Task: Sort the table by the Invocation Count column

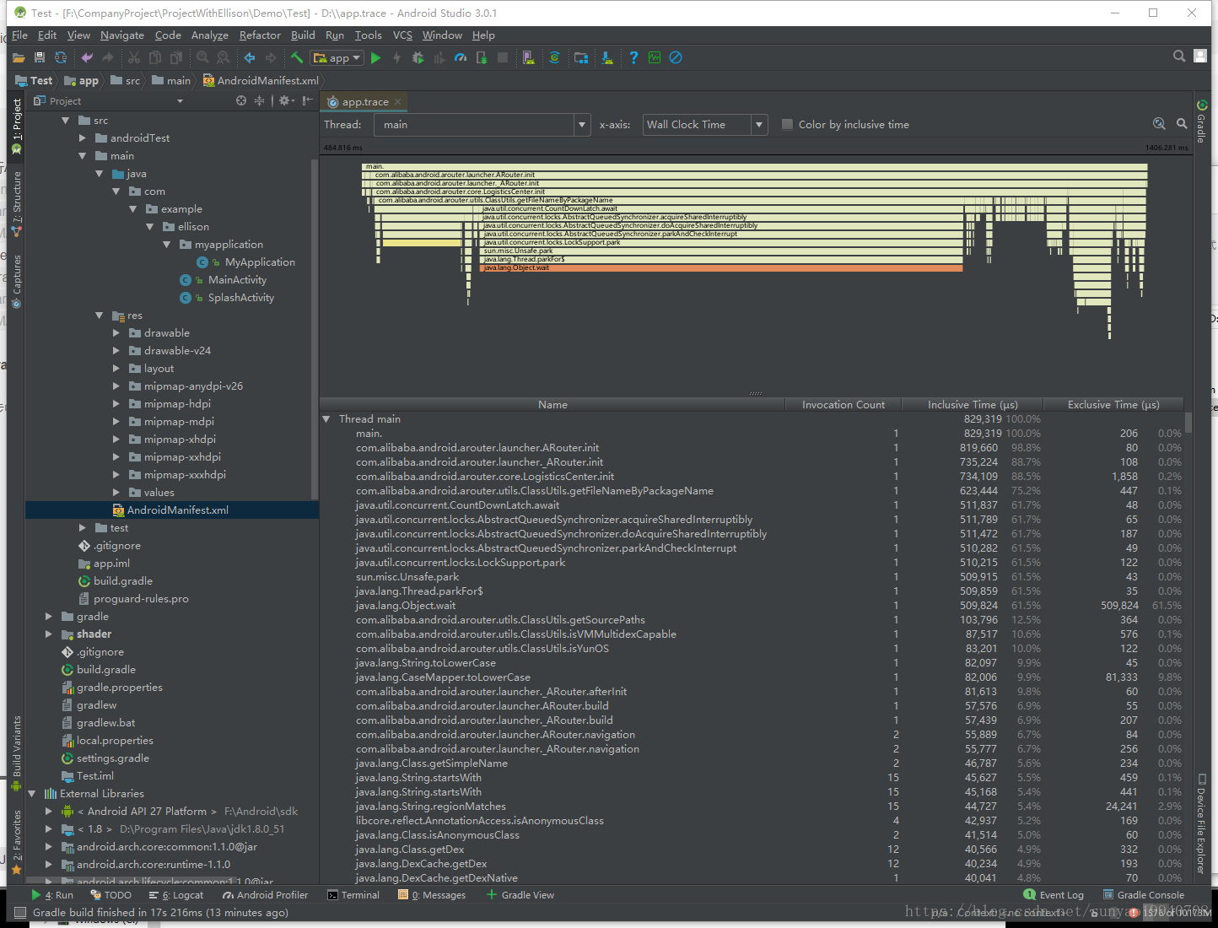Action: [843, 405]
